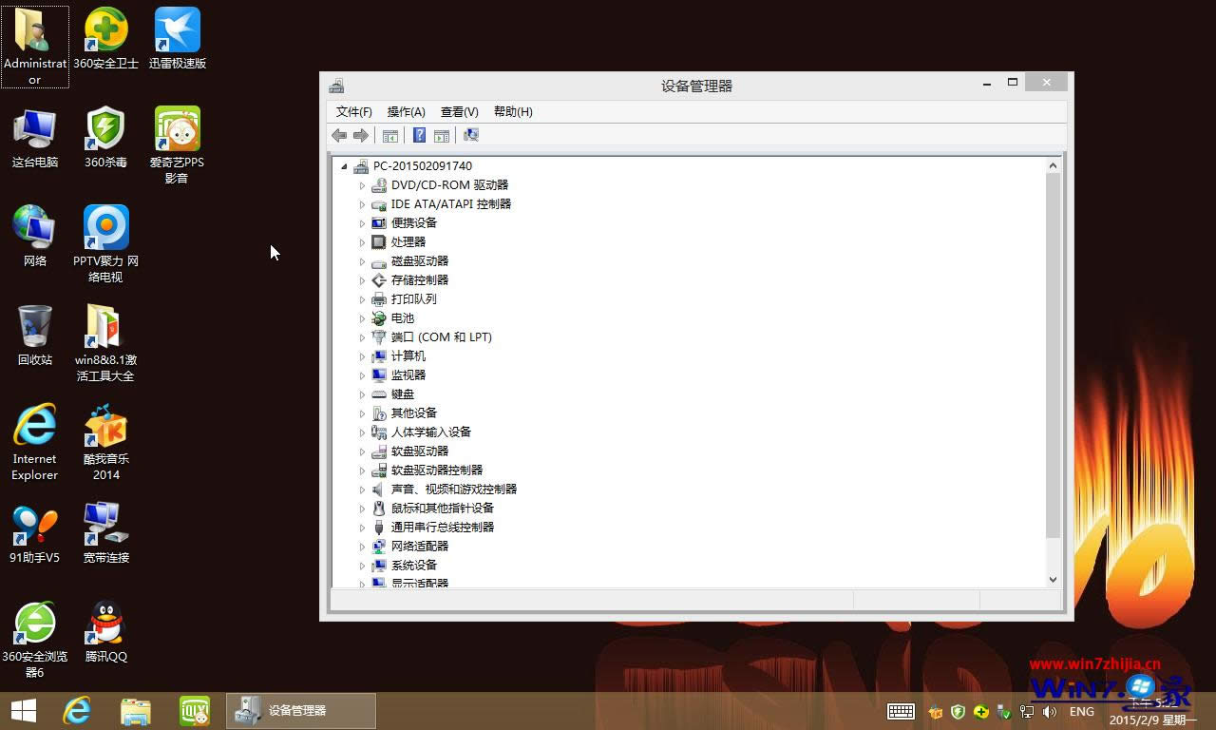Viewport: 1216px width, 730px height.
Task: Click the network status tray icon
Action: [x=1027, y=710]
